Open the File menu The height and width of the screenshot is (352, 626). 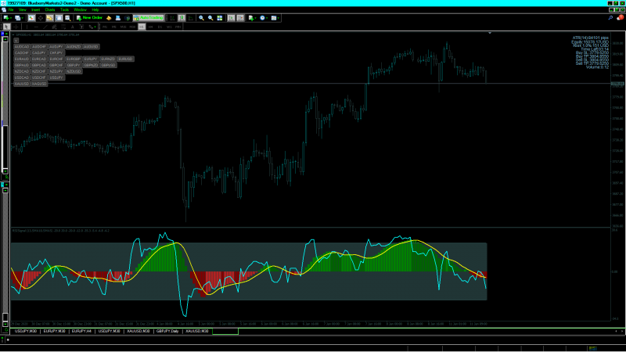coord(12,9)
